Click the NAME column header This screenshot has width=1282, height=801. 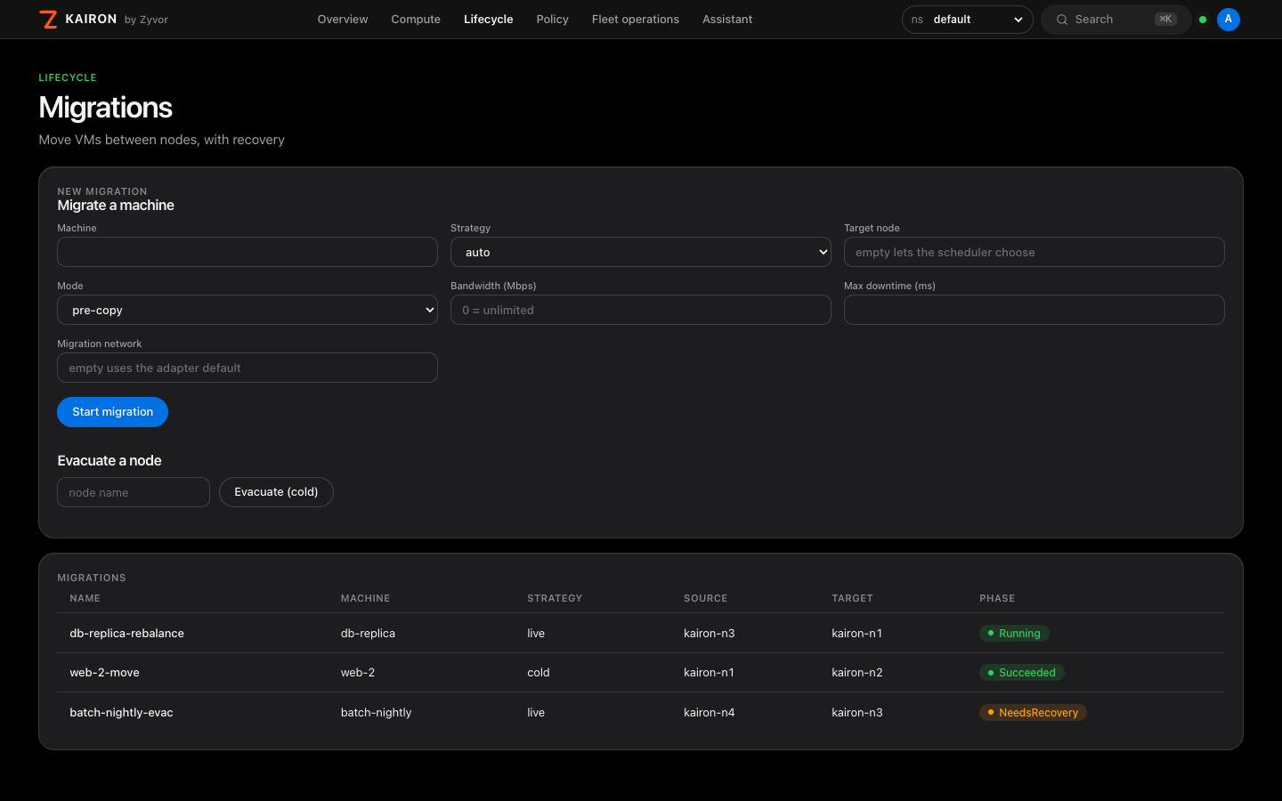[85, 599]
